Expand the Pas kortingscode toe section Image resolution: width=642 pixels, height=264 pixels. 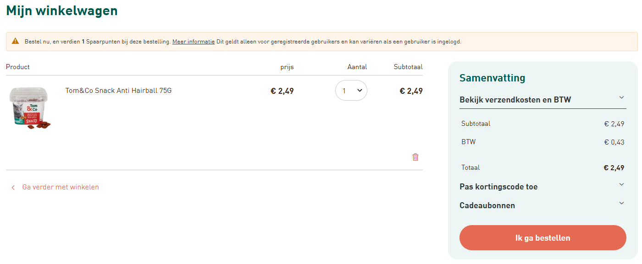point(542,187)
